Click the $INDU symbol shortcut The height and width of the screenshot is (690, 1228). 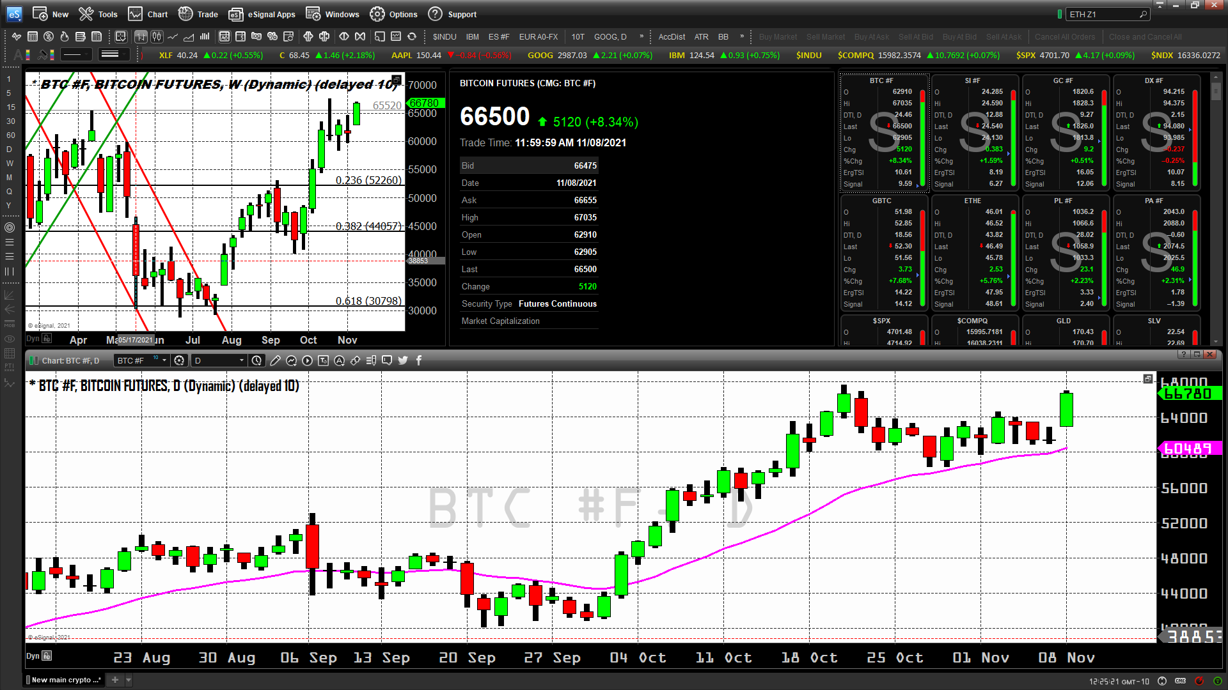(x=445, y=36)
